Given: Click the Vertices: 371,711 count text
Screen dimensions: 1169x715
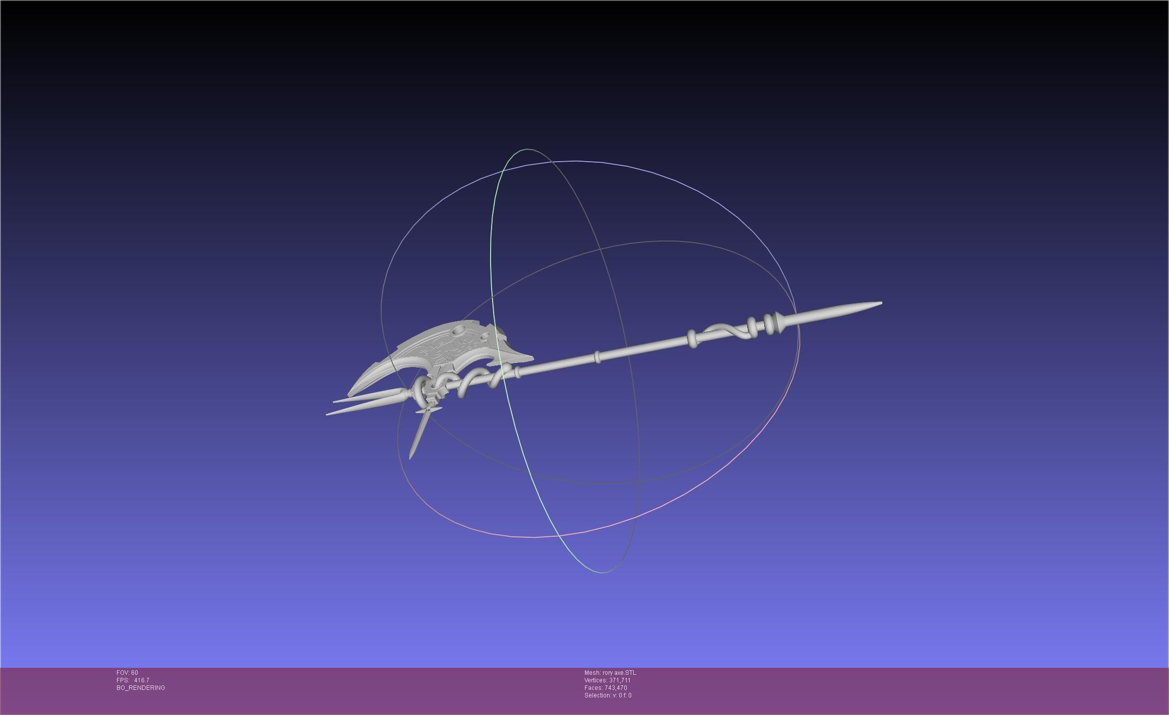Looking at the screenshot, I should pos(607,680).
